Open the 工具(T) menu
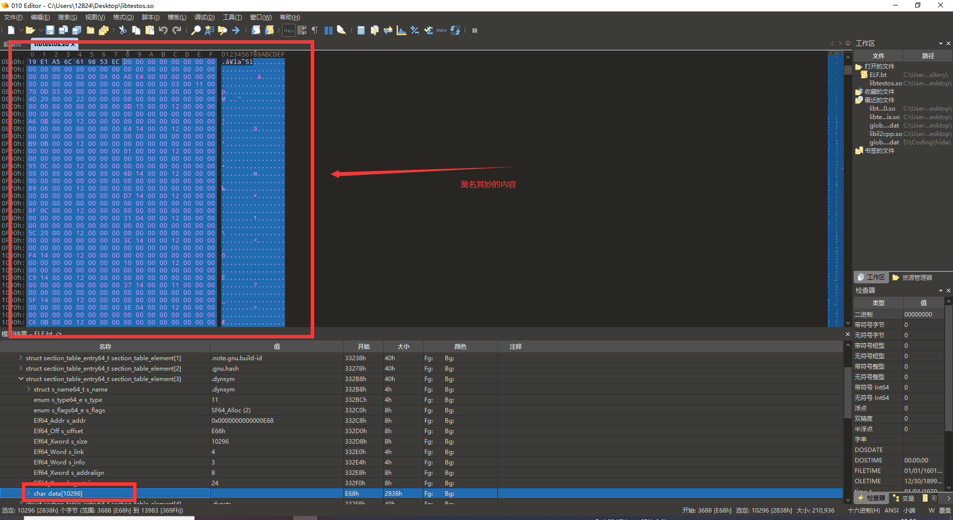The height and width of the screenshot is (520, 953). click(x=232, y=17)
